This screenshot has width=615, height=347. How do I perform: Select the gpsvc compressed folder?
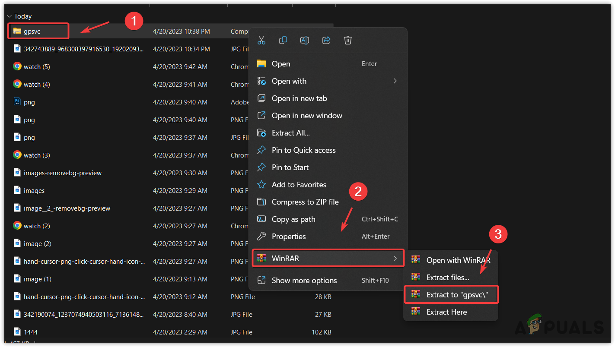pyautogui.click(x=32, y=31)
